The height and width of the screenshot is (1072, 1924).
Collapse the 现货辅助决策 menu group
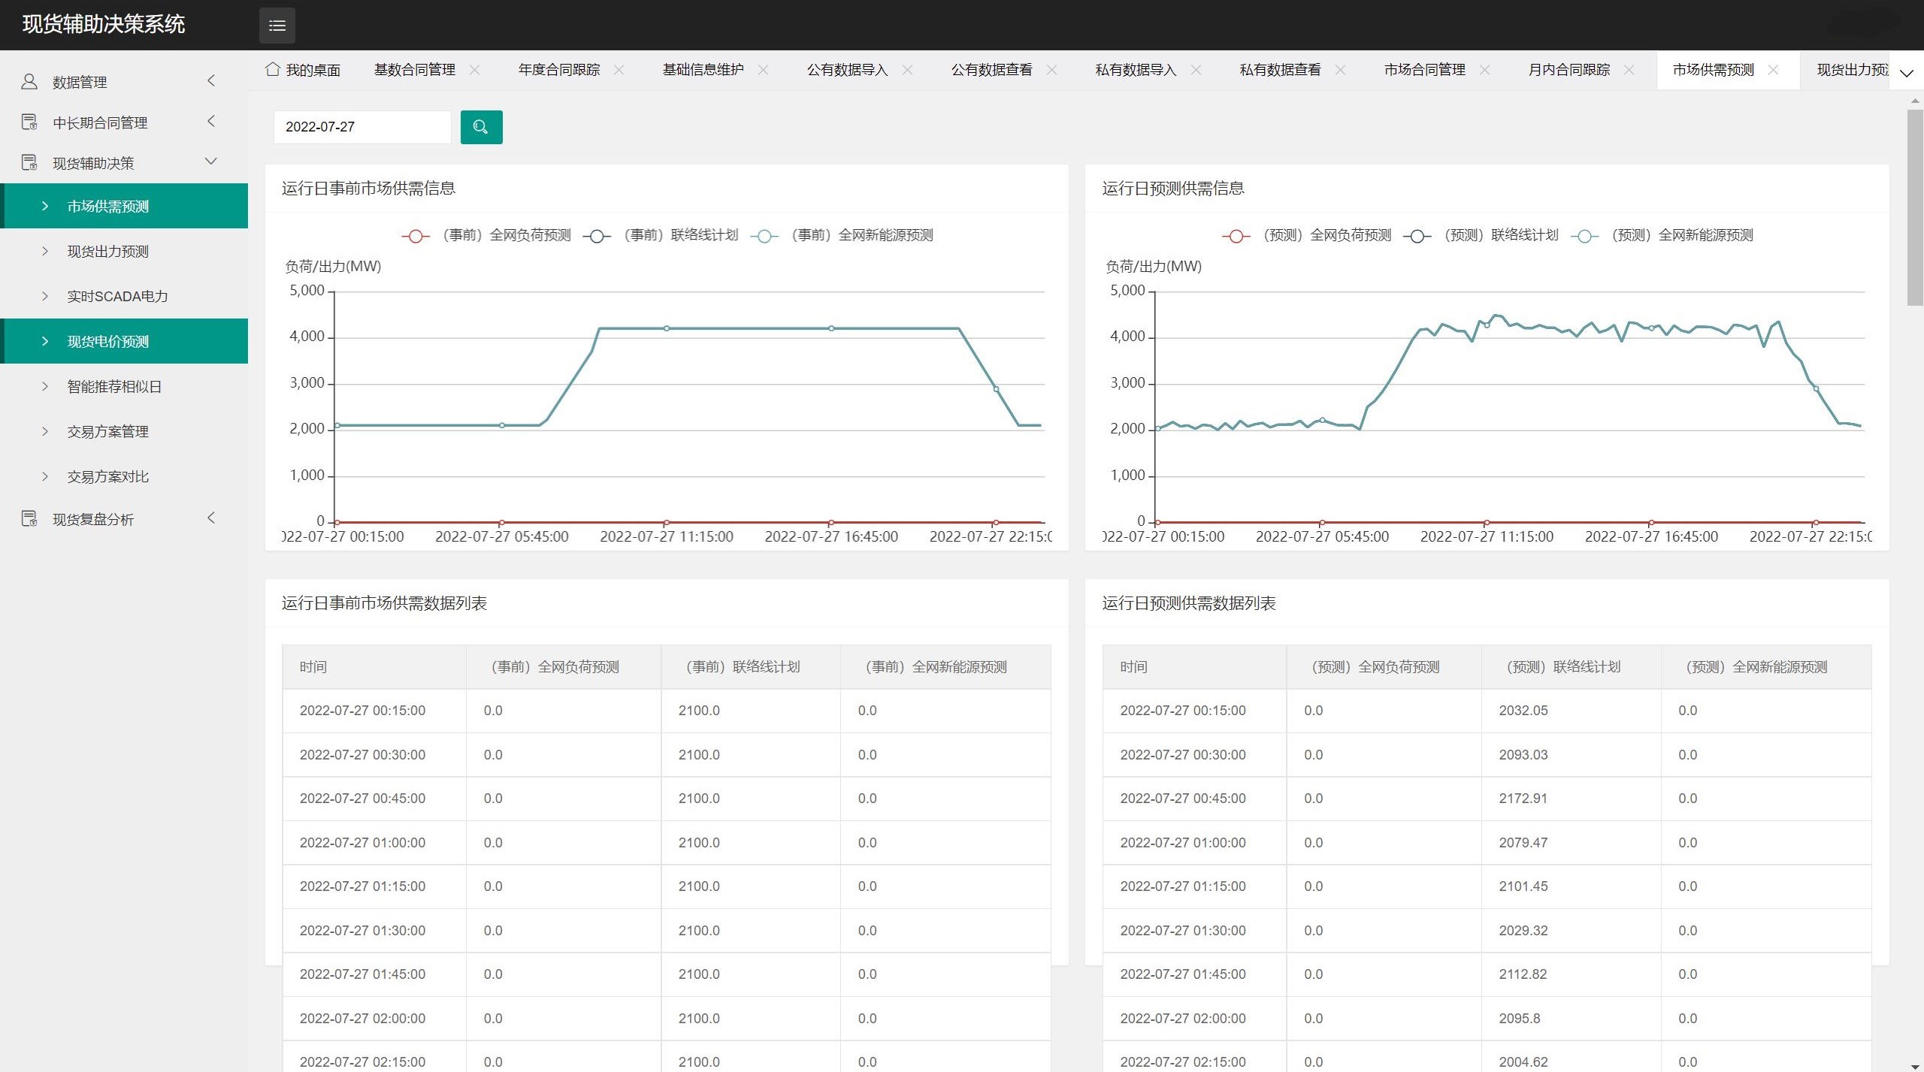(211, 162)
